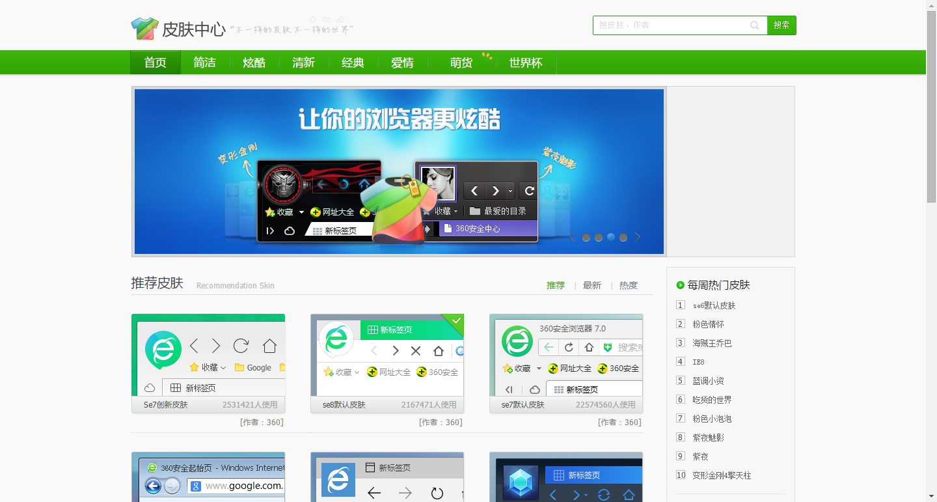Click the green 搜索 button

[781, 25]
